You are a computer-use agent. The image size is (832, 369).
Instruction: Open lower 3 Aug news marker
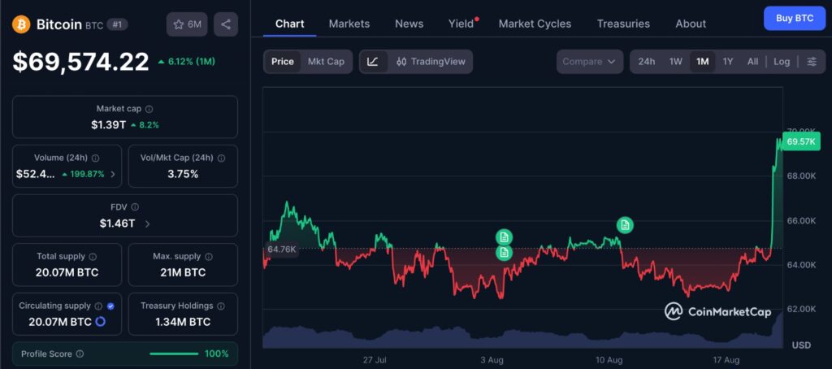click(504, 253)
